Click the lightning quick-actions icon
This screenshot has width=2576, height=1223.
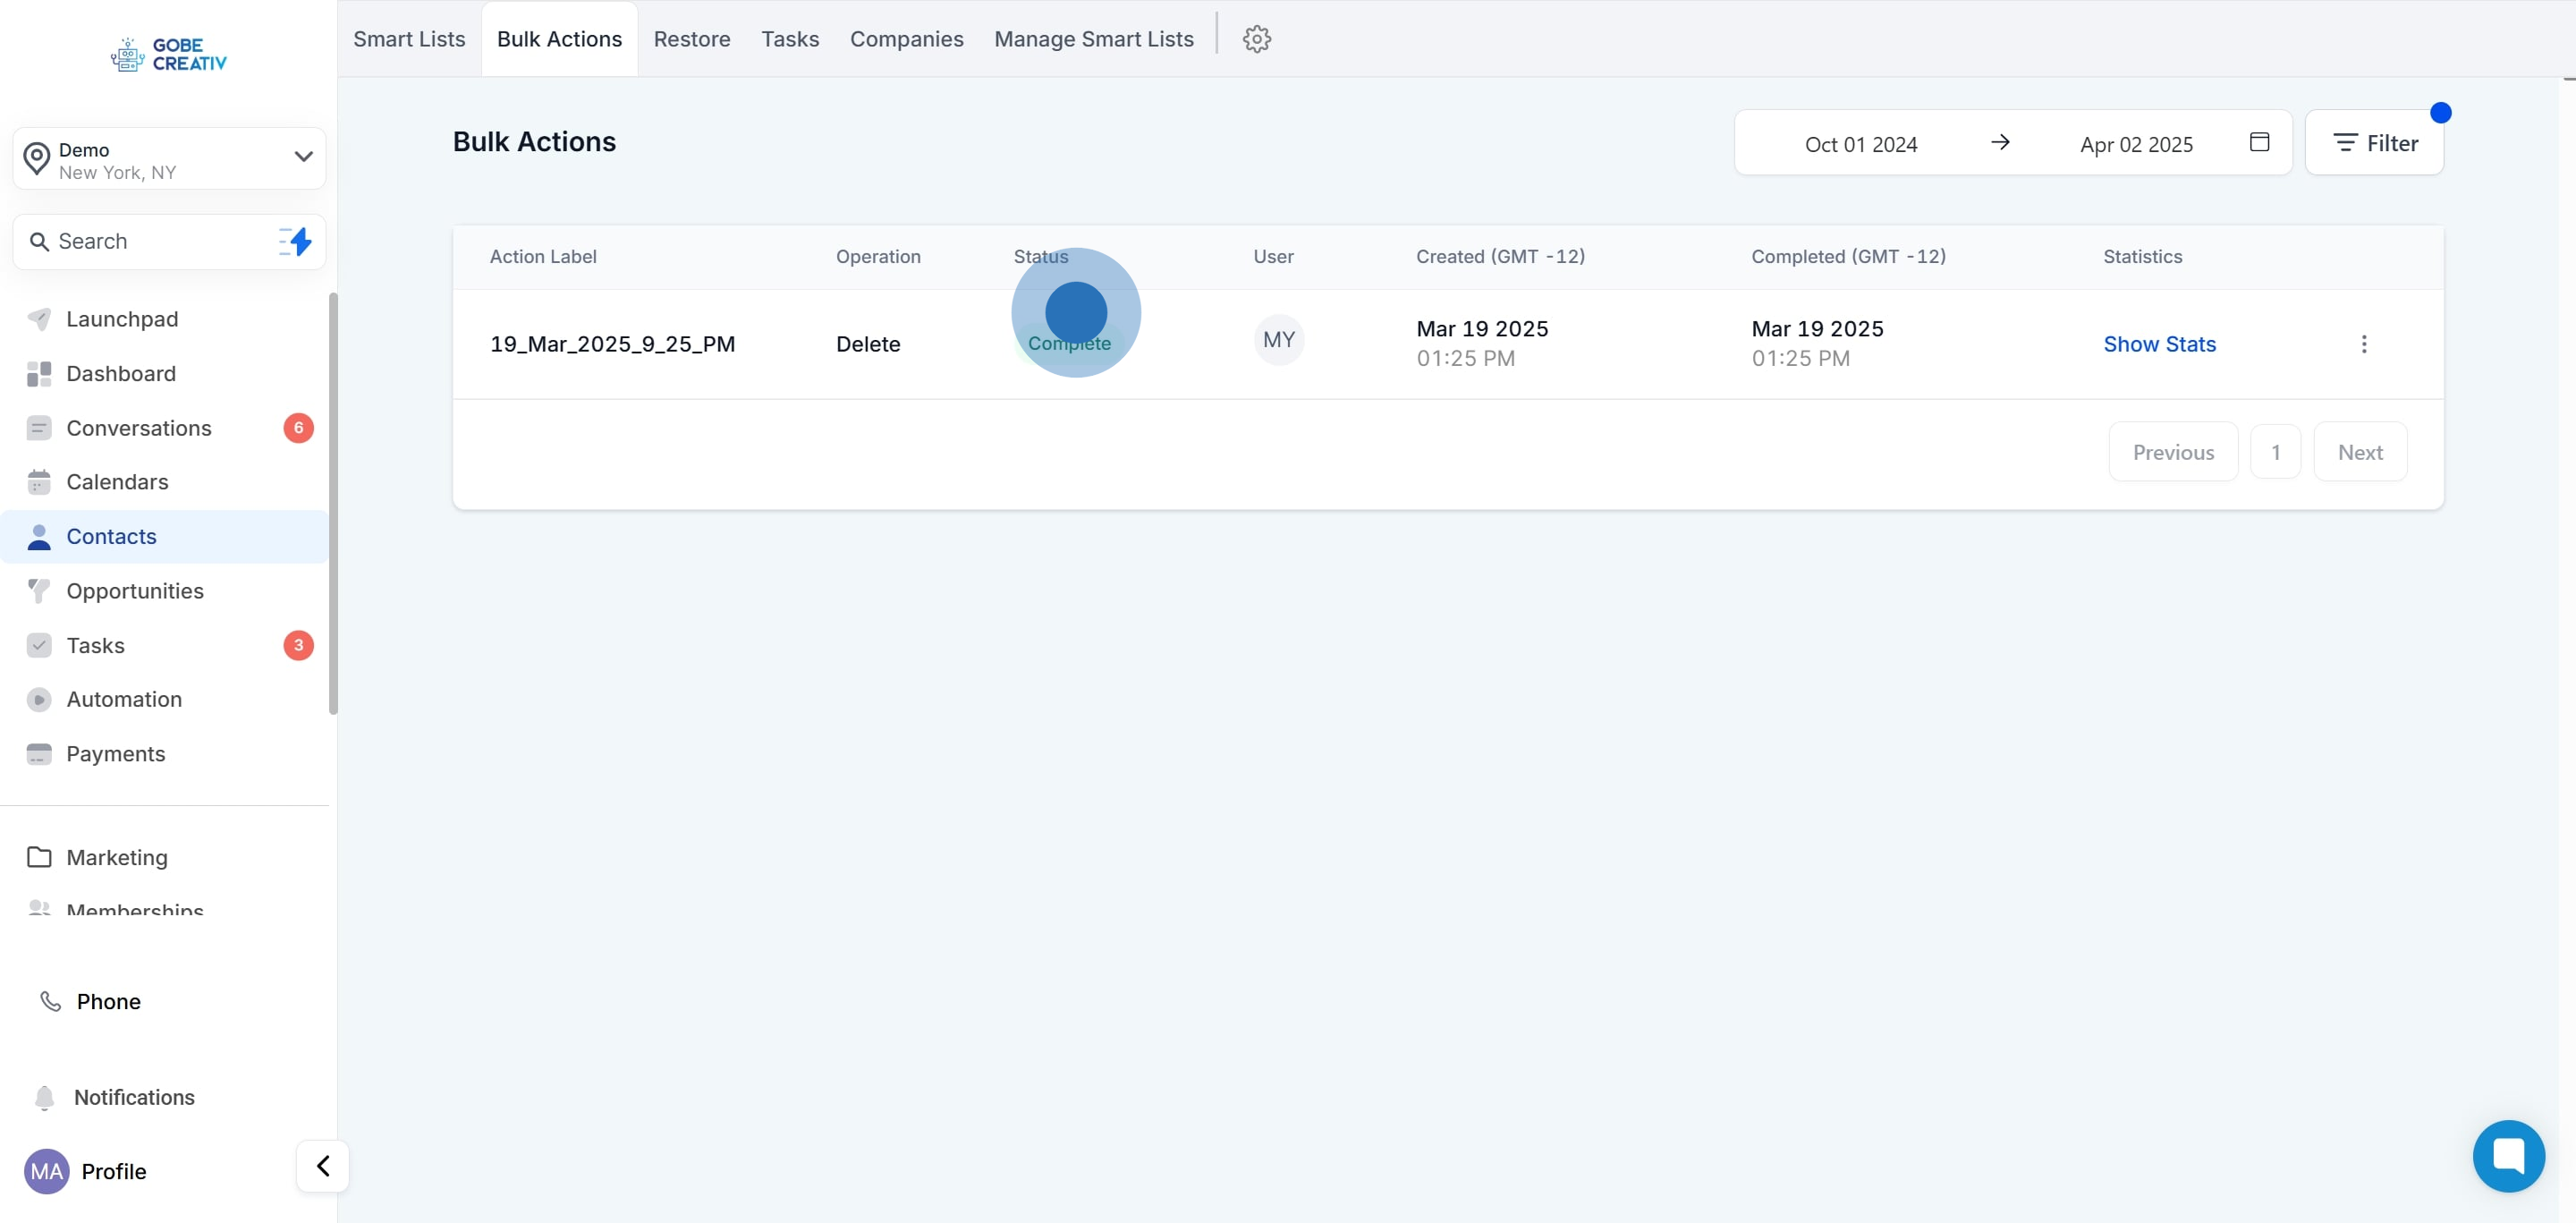(296, 241)
